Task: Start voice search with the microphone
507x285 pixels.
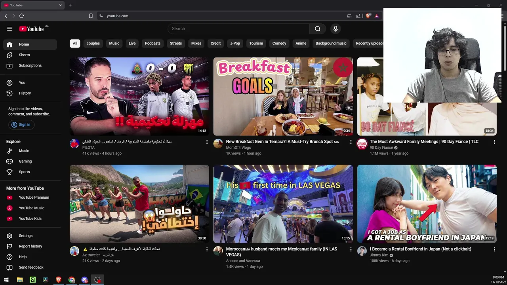Action: (335, 28)
